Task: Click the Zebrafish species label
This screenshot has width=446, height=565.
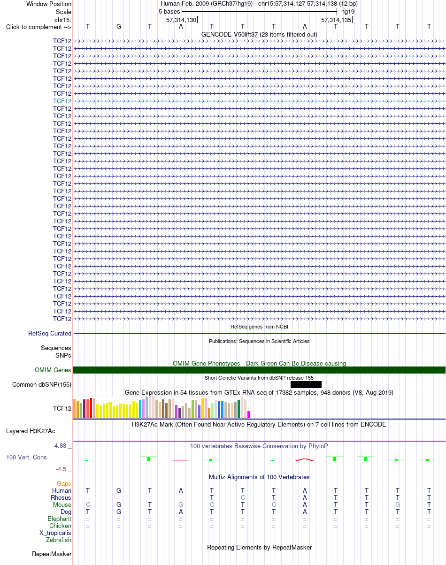Action: coord(59,540)
